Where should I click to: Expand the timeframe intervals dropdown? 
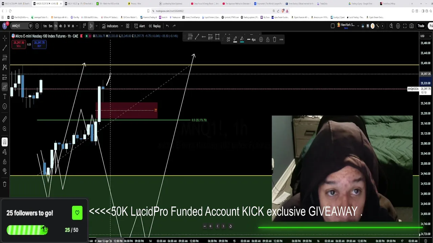point(77,26)
